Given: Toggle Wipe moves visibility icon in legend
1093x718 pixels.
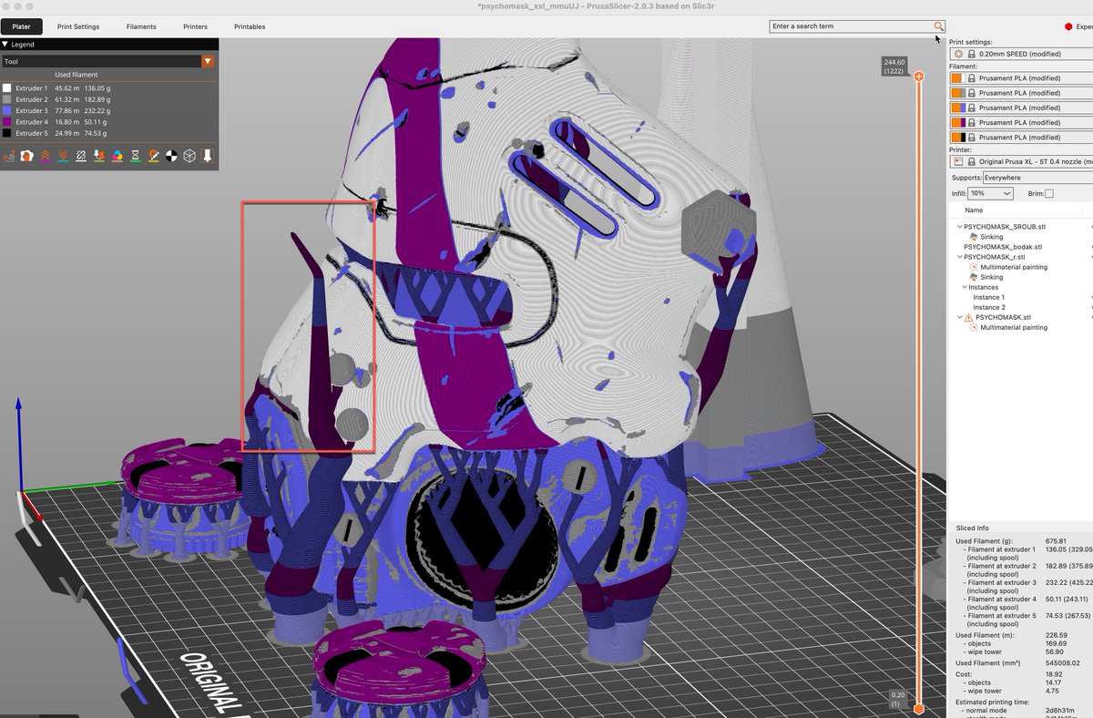Looking at the screenshot, I should (x=27, y=157).
